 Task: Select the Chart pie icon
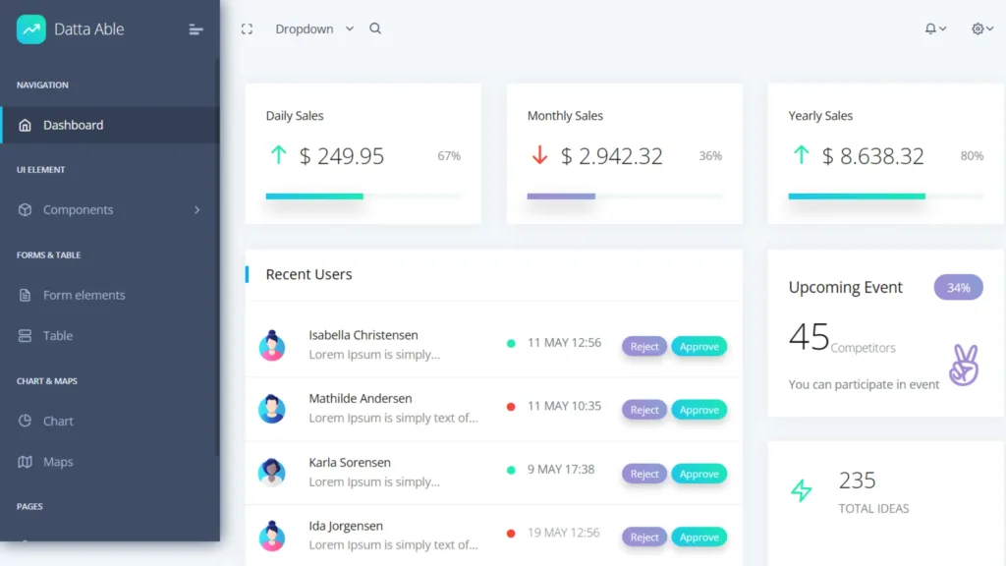pos(26,421)
